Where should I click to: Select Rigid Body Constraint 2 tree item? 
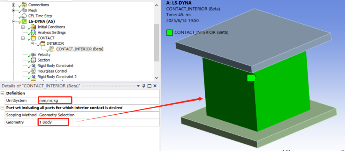pyautogui.click(x=57, y=77)
